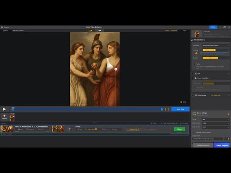Image resolution: width=231 pixels, height=173 pixels.
Task: Click the Audio Denoise microphone icon
Action: click(x=196, y=95)
